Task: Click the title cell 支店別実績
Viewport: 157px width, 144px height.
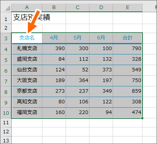Action: (27, 18)
